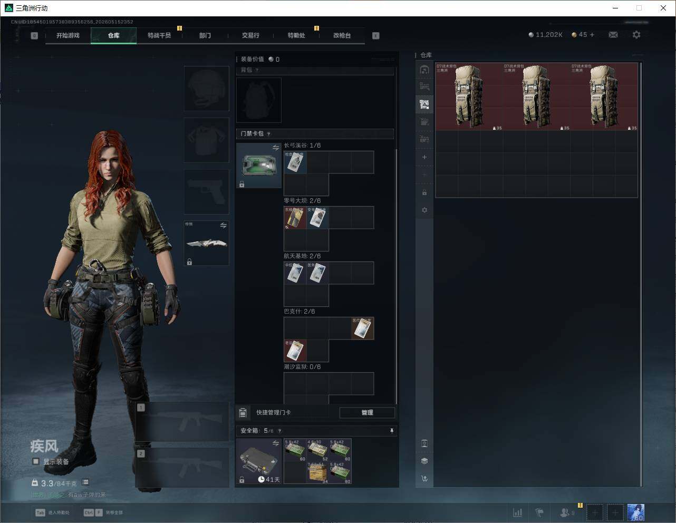Viewport: 676px width, 523px height.
Task: Add premium currency with the plus button
Action: point(592,35)
